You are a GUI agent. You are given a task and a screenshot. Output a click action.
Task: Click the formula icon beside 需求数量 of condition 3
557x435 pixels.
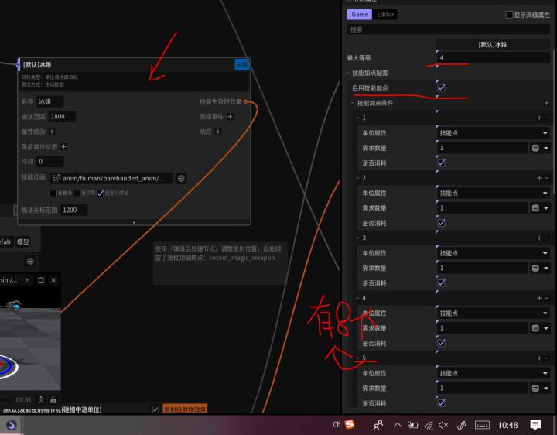point(535,268)
